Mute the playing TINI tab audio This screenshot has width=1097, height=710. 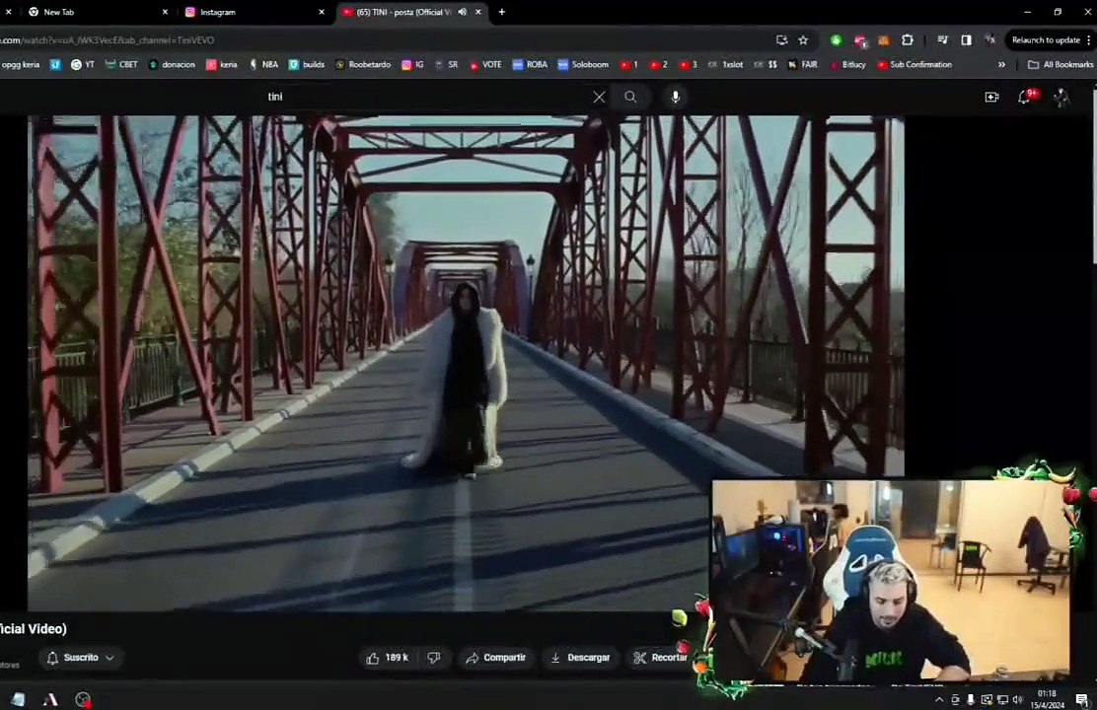point(462,12)
